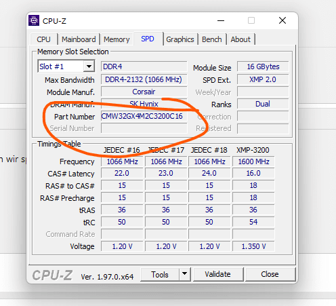The width and height of the screenshot is (336, 306).
Task: Click the Close button at bottom
Action: [270, 274]
